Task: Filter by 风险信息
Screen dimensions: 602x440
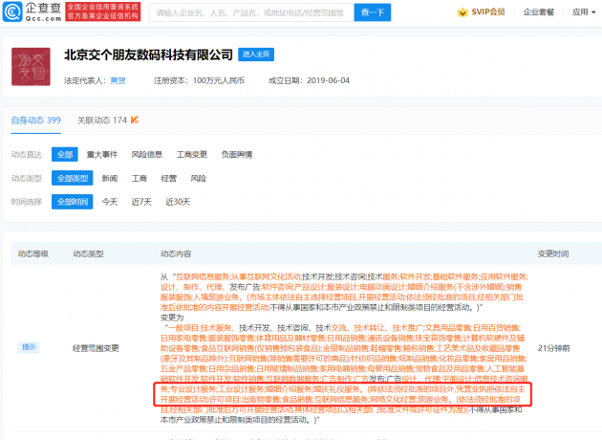Action: pyautogui.click(x=146, y=155)
